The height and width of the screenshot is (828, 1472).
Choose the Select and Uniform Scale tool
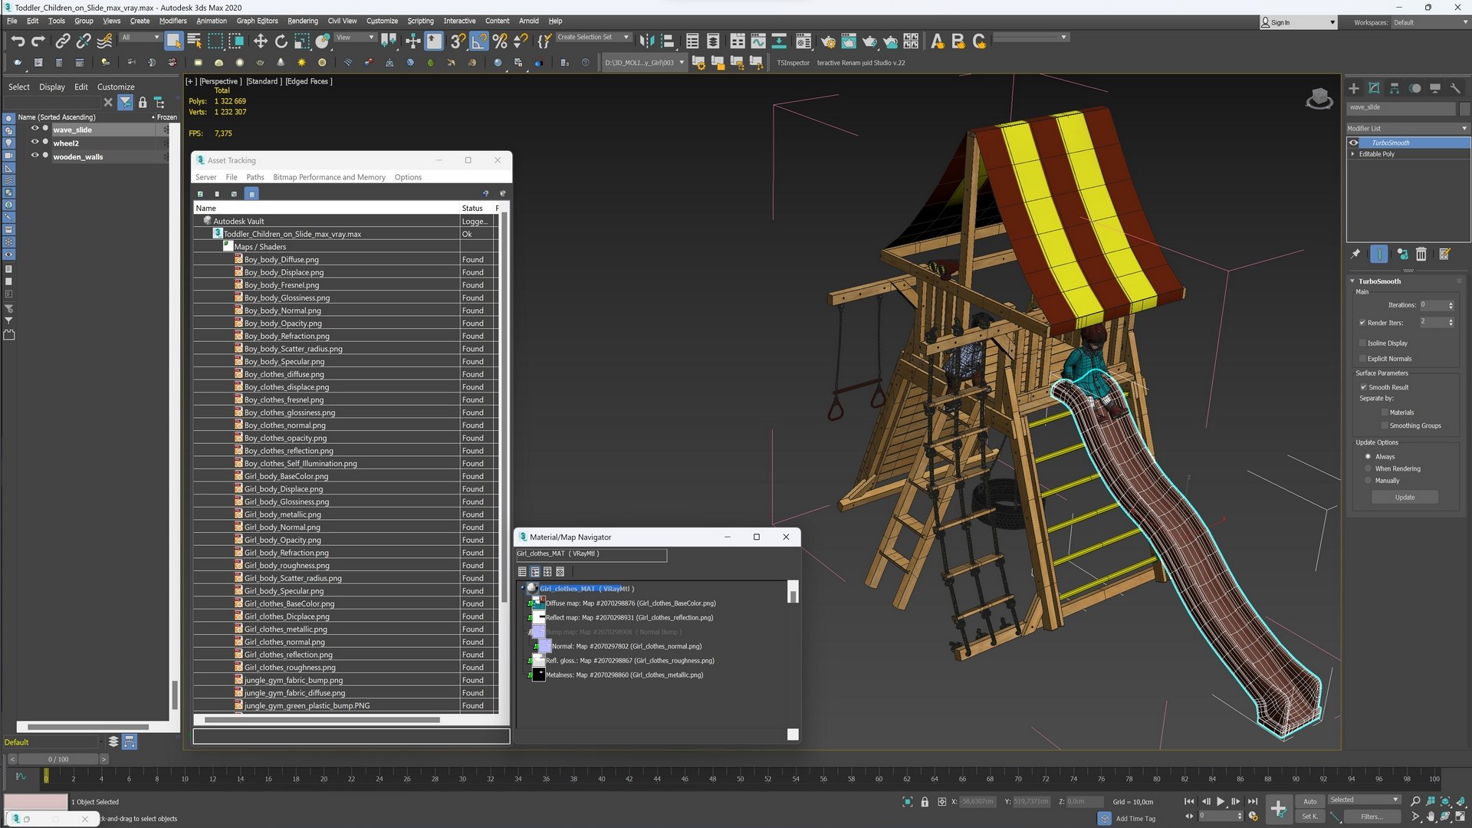[x=301, y=41]
